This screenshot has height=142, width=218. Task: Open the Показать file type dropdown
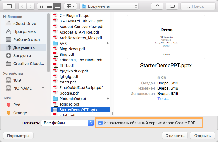click(x=67, y=123)
